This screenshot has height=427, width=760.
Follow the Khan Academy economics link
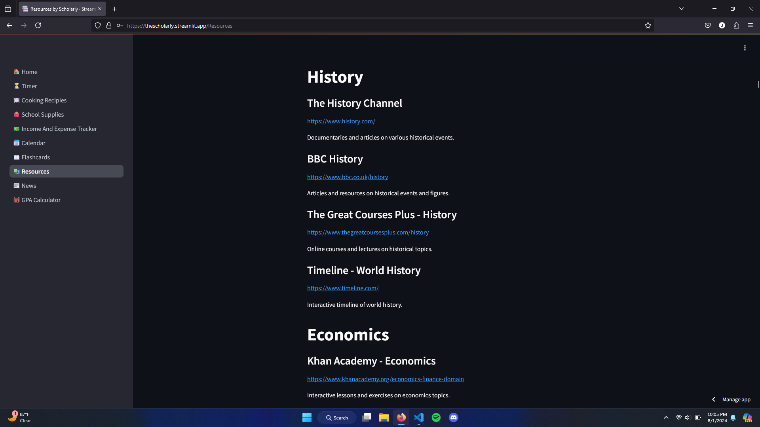[x=385, y=379]
